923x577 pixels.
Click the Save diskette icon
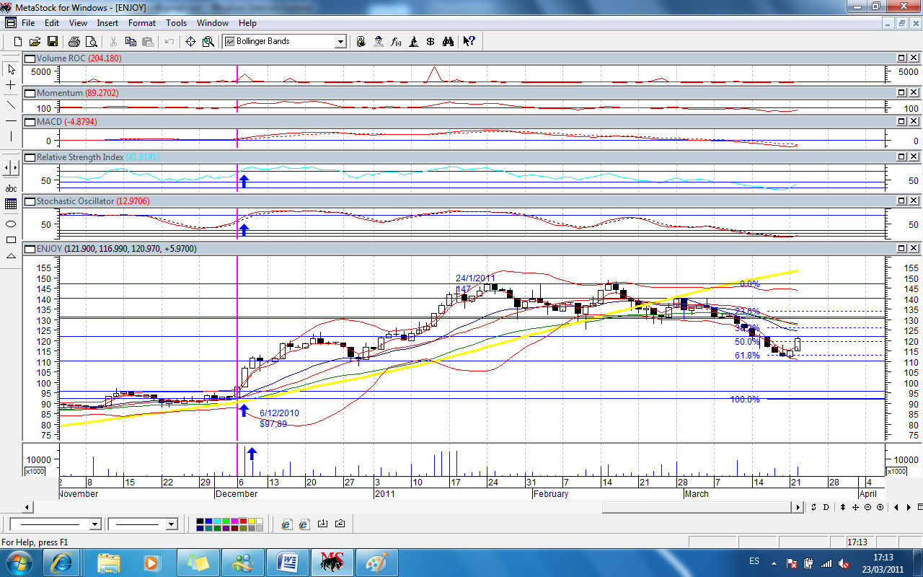pyautogui.click(x=52, y=41)
